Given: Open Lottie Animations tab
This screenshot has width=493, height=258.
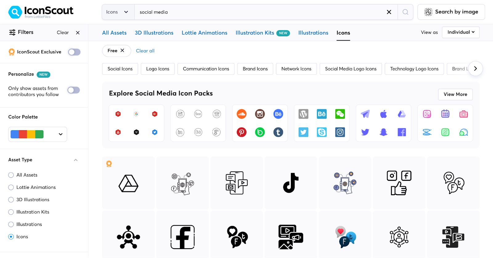Looking at the screenshot, I should click(205, 33).
